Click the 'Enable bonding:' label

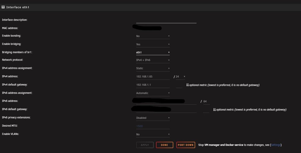click(x=11, y=36)
